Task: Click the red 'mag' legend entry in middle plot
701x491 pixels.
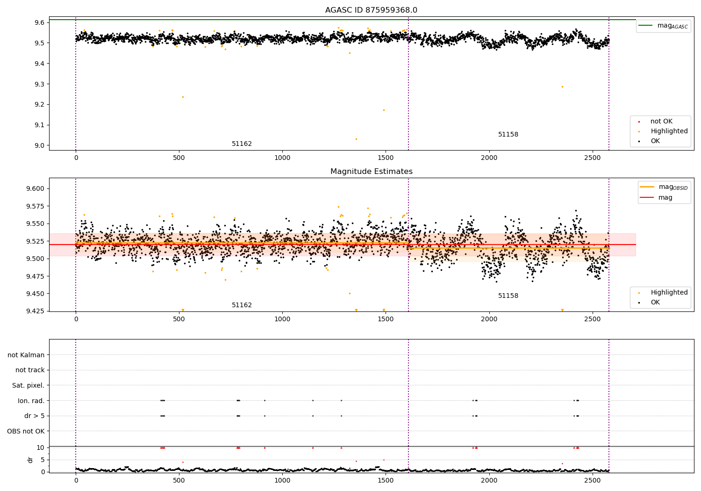Action: pos(656,198)
